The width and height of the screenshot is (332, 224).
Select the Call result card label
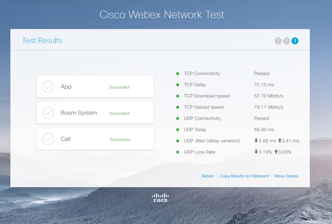(x=66, y=139)
